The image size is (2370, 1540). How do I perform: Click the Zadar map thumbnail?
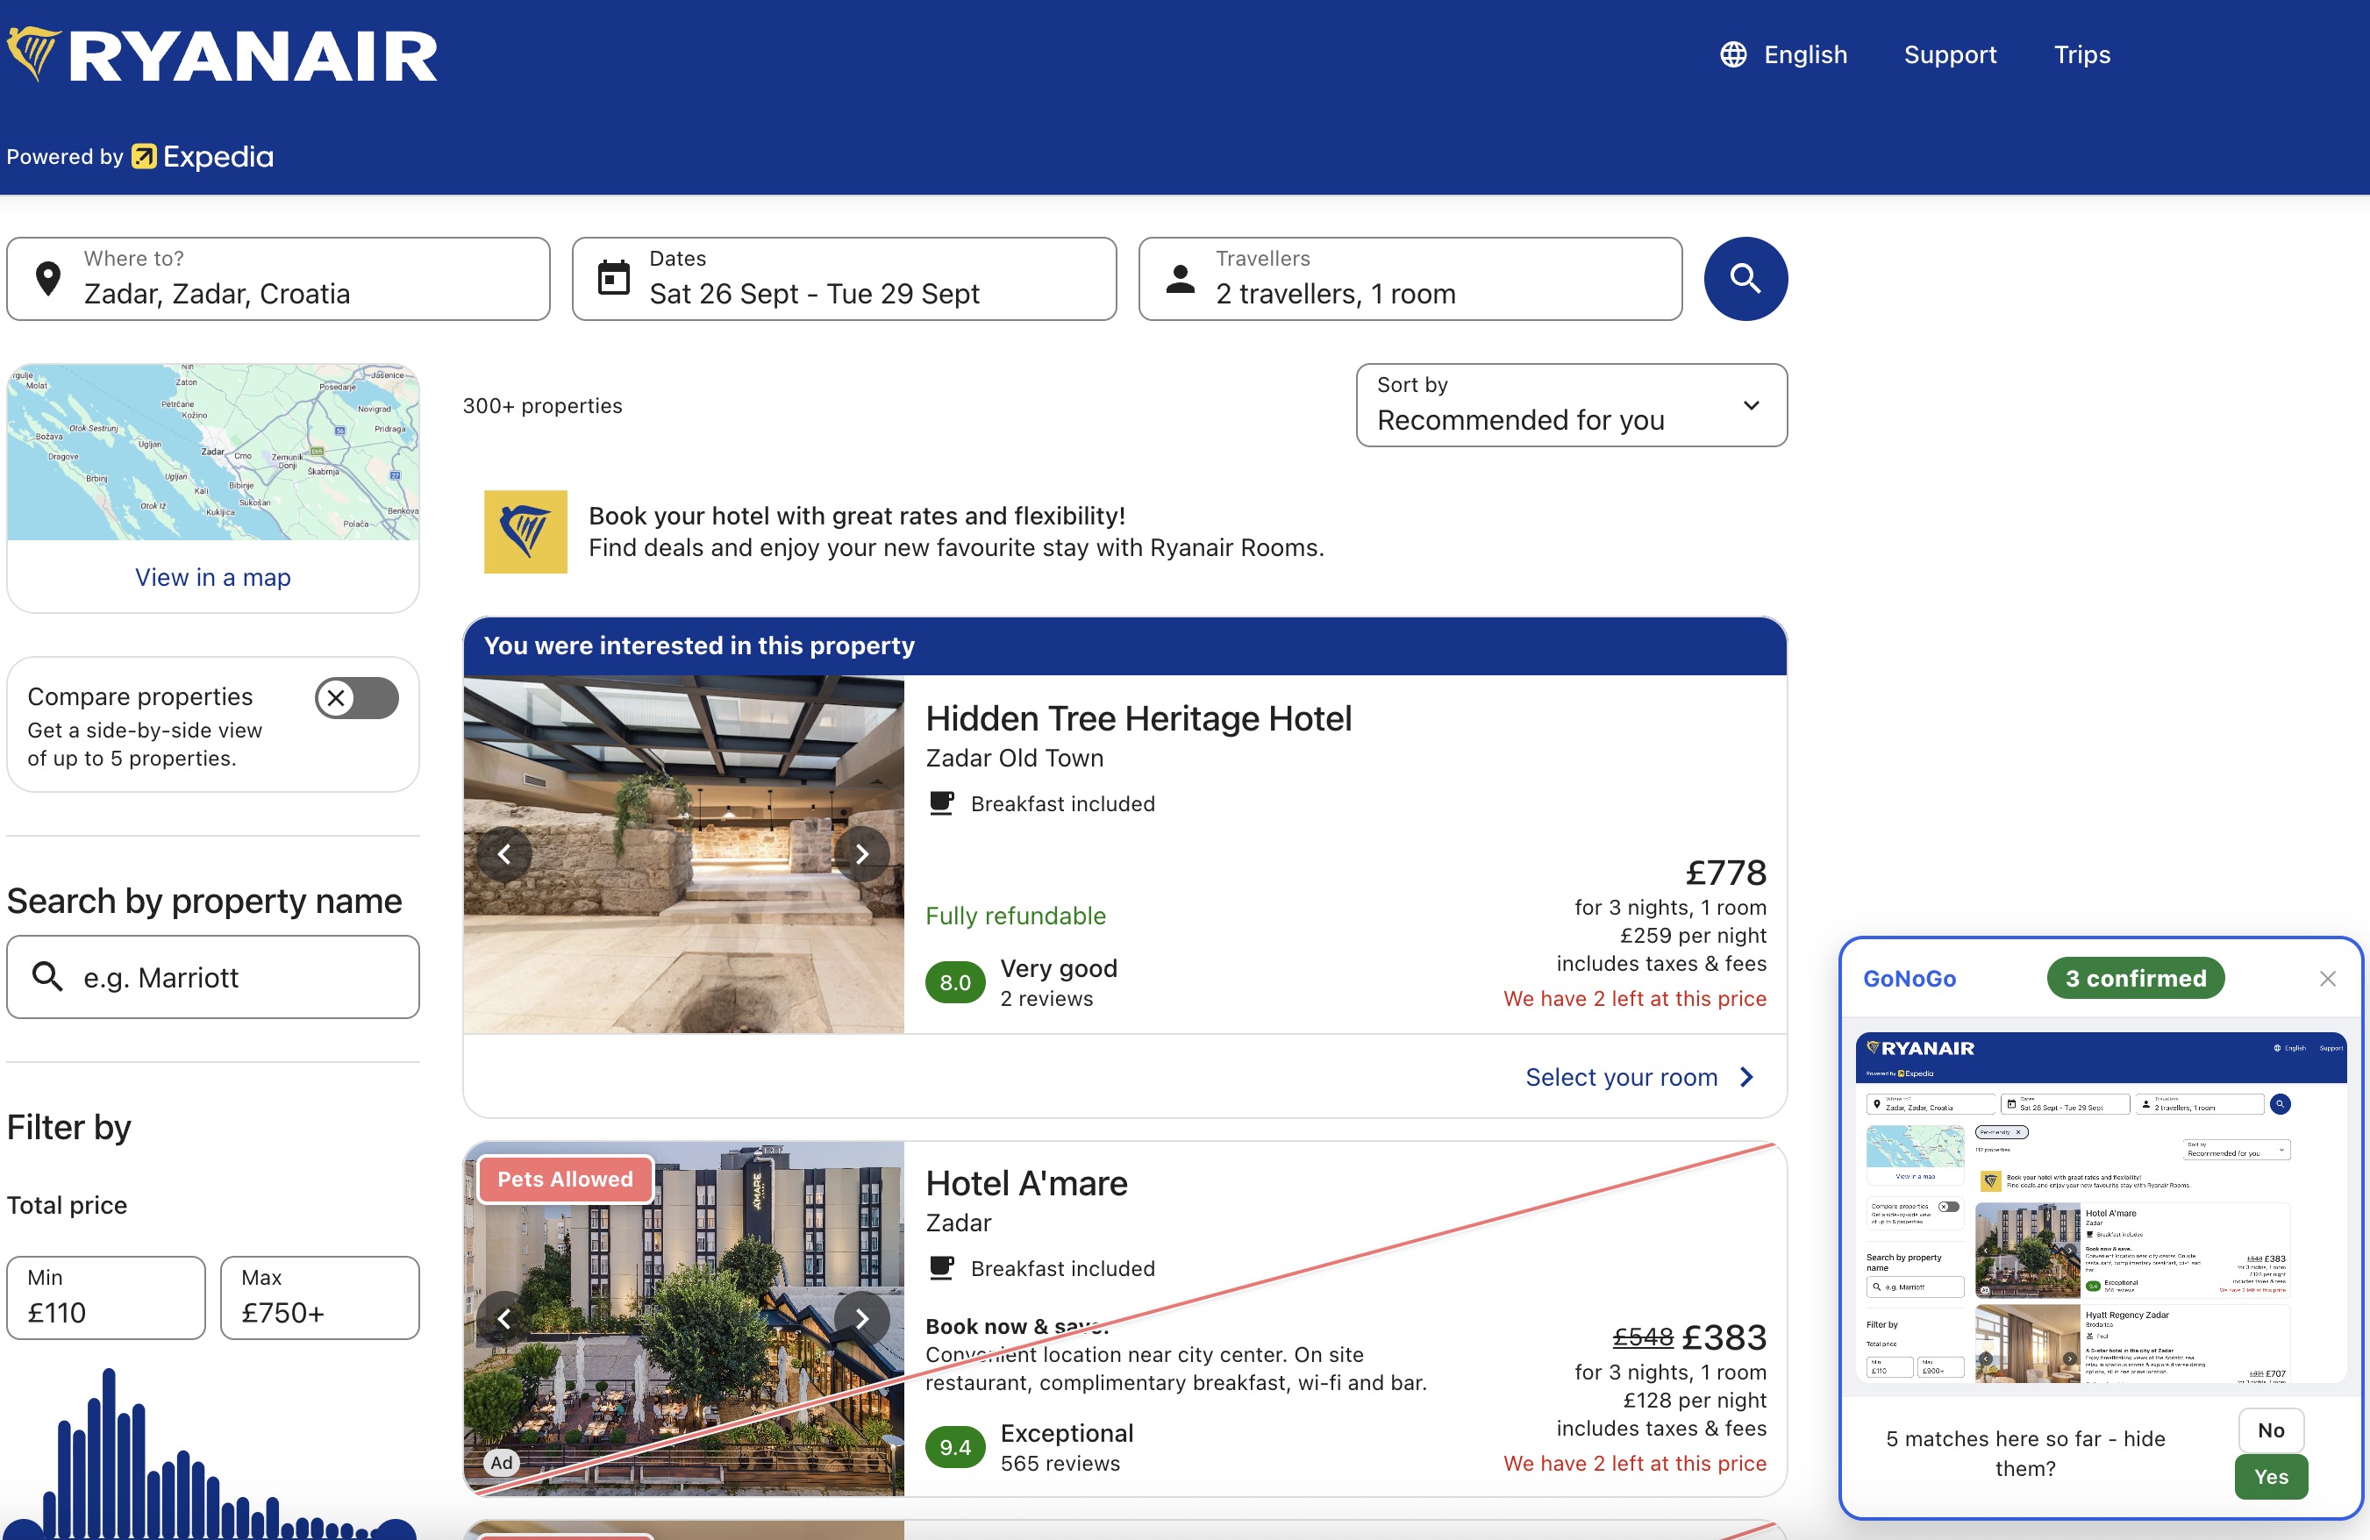tap(213, 452)
